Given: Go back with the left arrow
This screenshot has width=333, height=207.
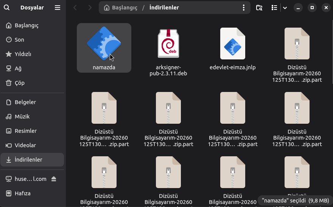Looking at the screenshot, I should 75,8.
